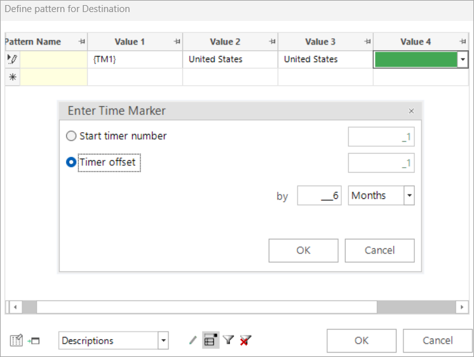Viewport: 474px width, 357px height.
Task: Click the 'by' offset amount field
Action: click(319, 196)
